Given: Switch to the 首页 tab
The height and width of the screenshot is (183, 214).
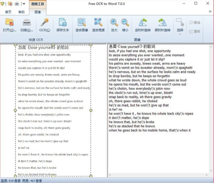Looking at the screenshot, I should point(8,12).
